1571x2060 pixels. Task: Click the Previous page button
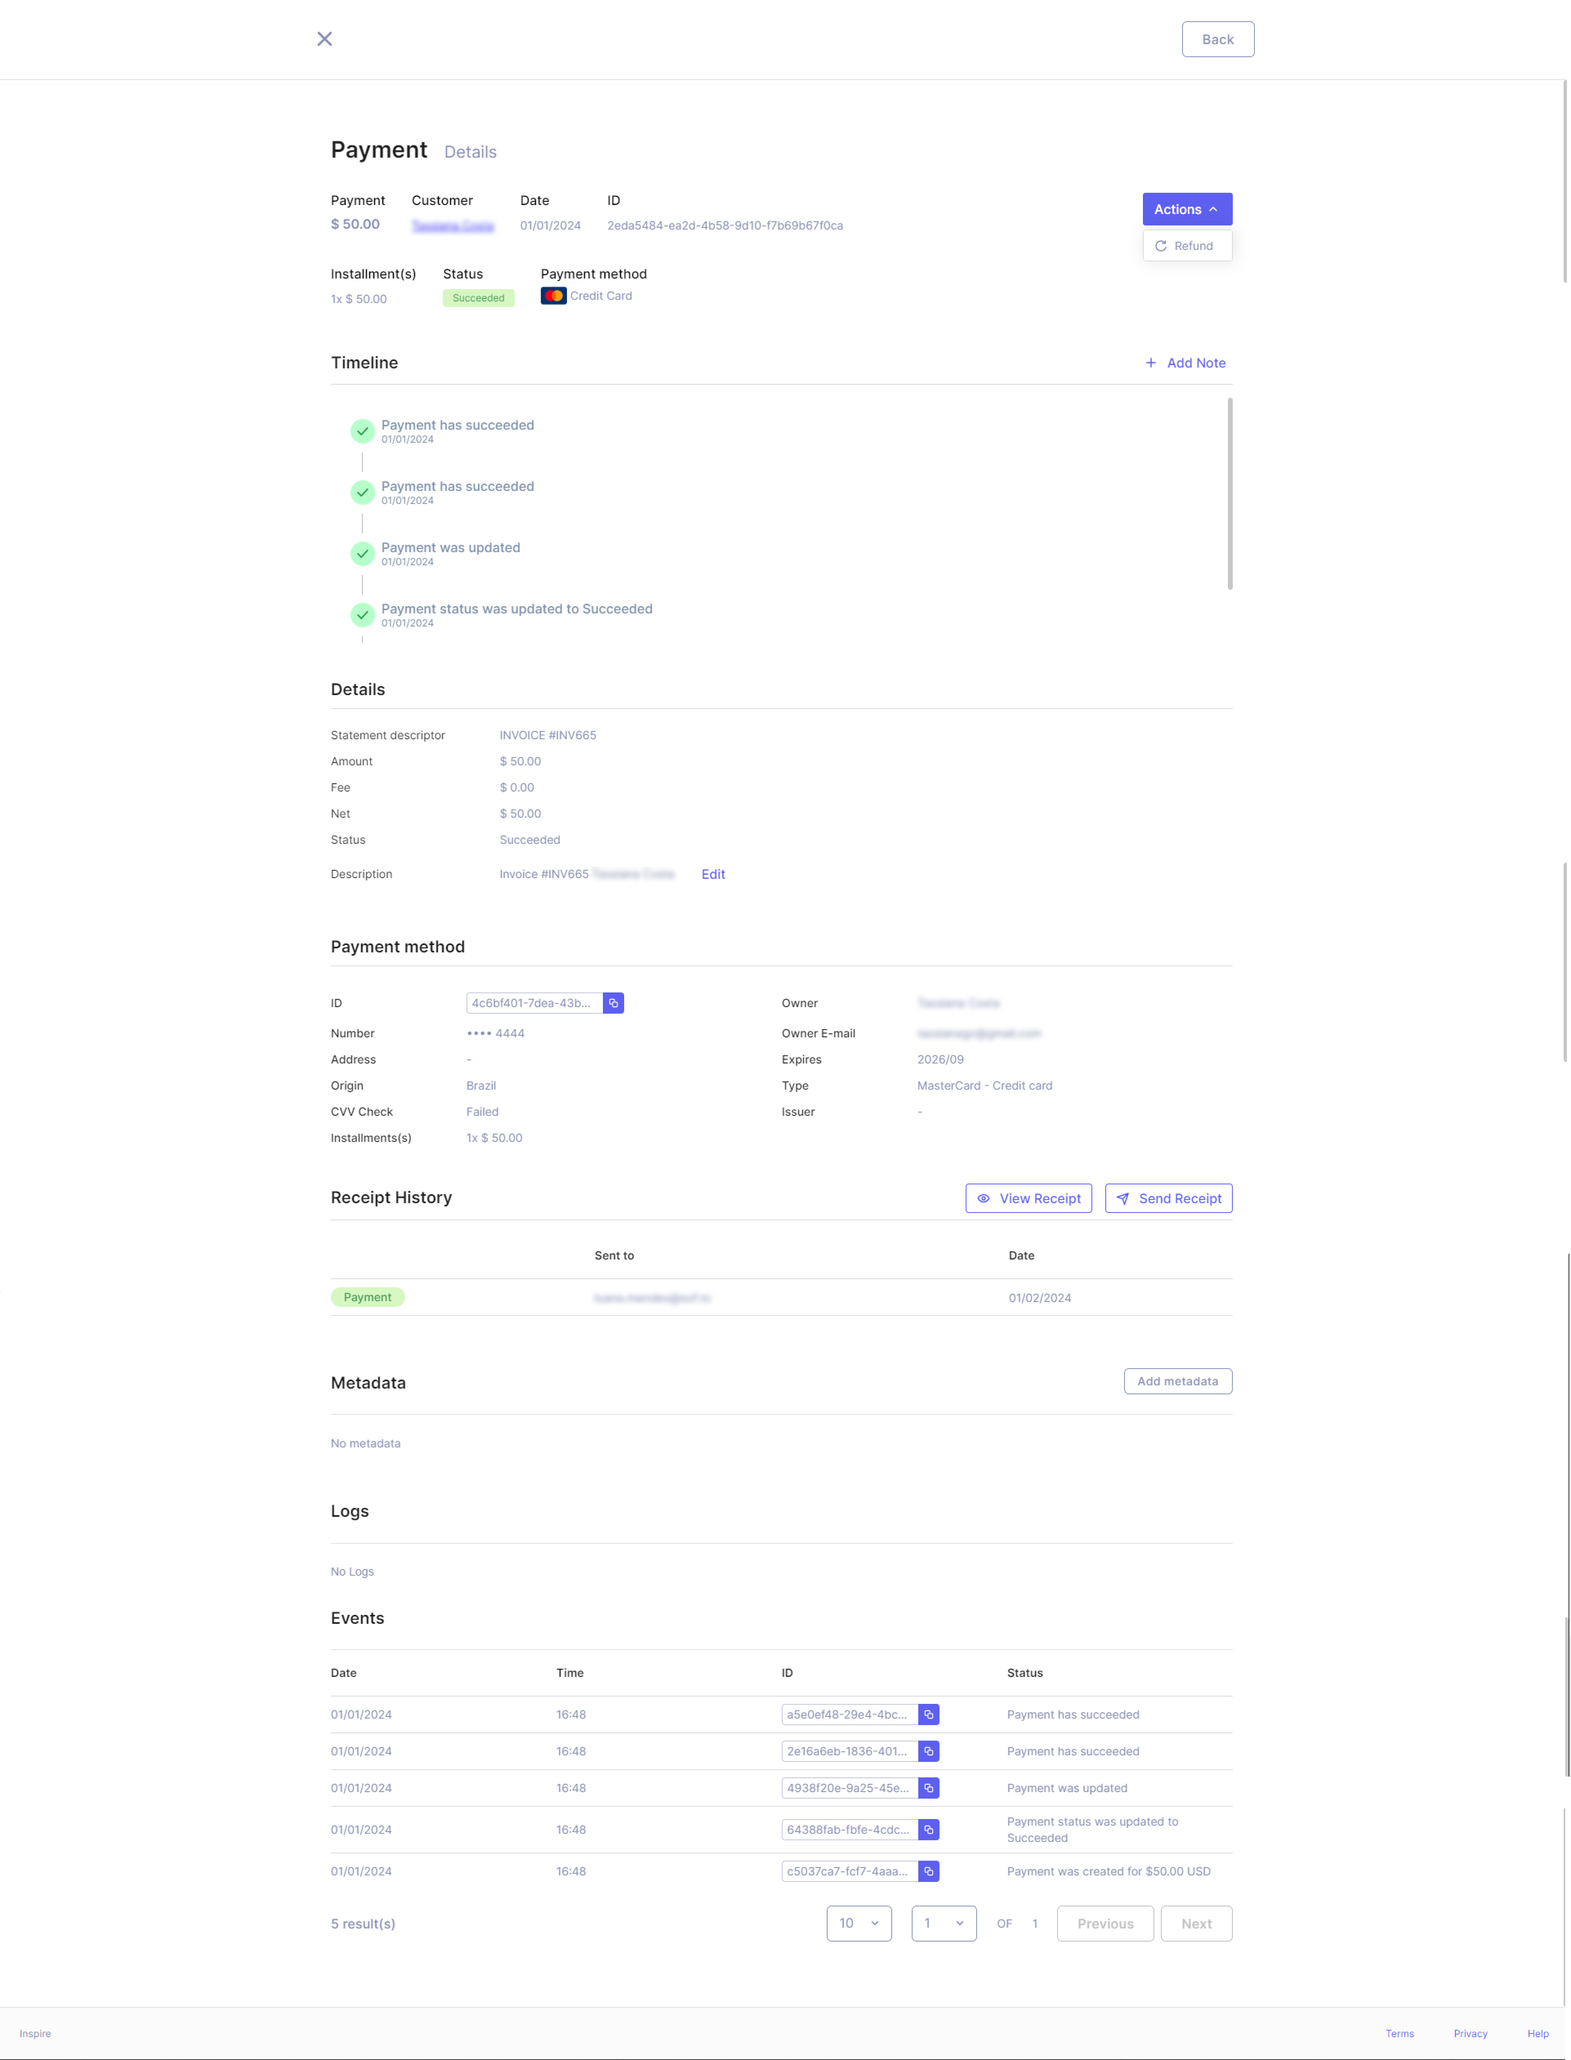pyautogui.click(x=1105, y=1924)
